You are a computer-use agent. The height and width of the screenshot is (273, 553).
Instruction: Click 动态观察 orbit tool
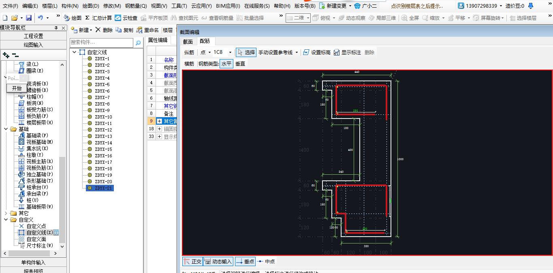[352, 18]
